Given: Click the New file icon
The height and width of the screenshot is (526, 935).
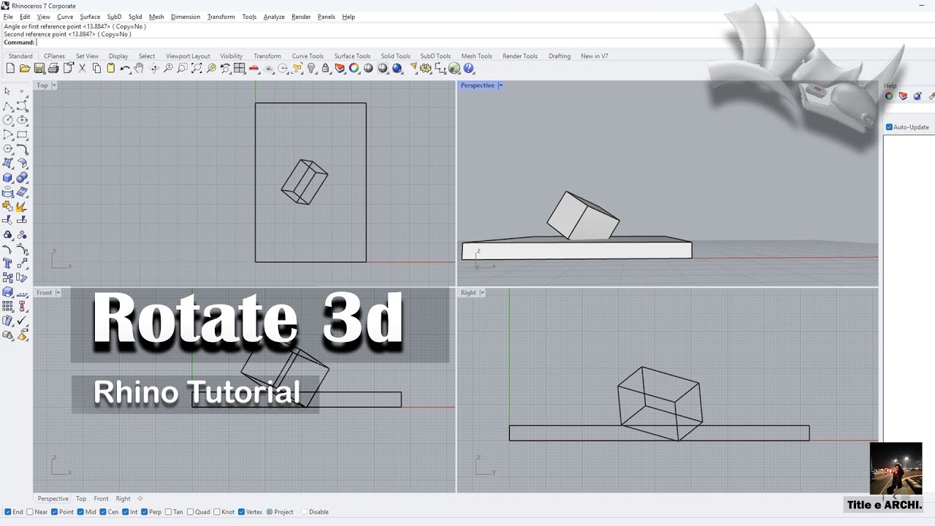Looking at the screenshot, I should 10,68.
